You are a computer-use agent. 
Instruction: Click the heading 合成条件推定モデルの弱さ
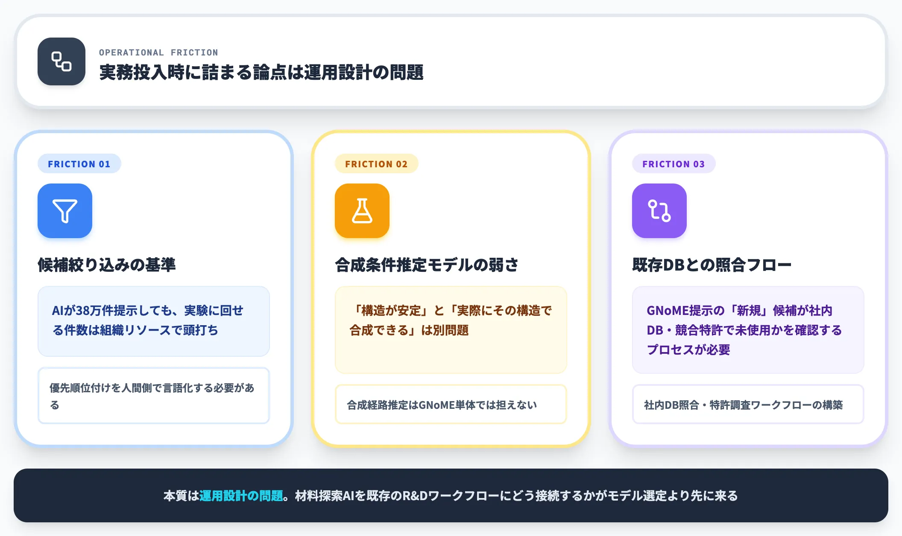click(x=427, y=265)
